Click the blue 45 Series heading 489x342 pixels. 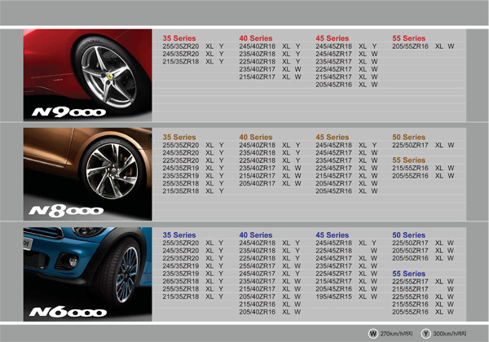pyautogui.click(x=333, y=235)
